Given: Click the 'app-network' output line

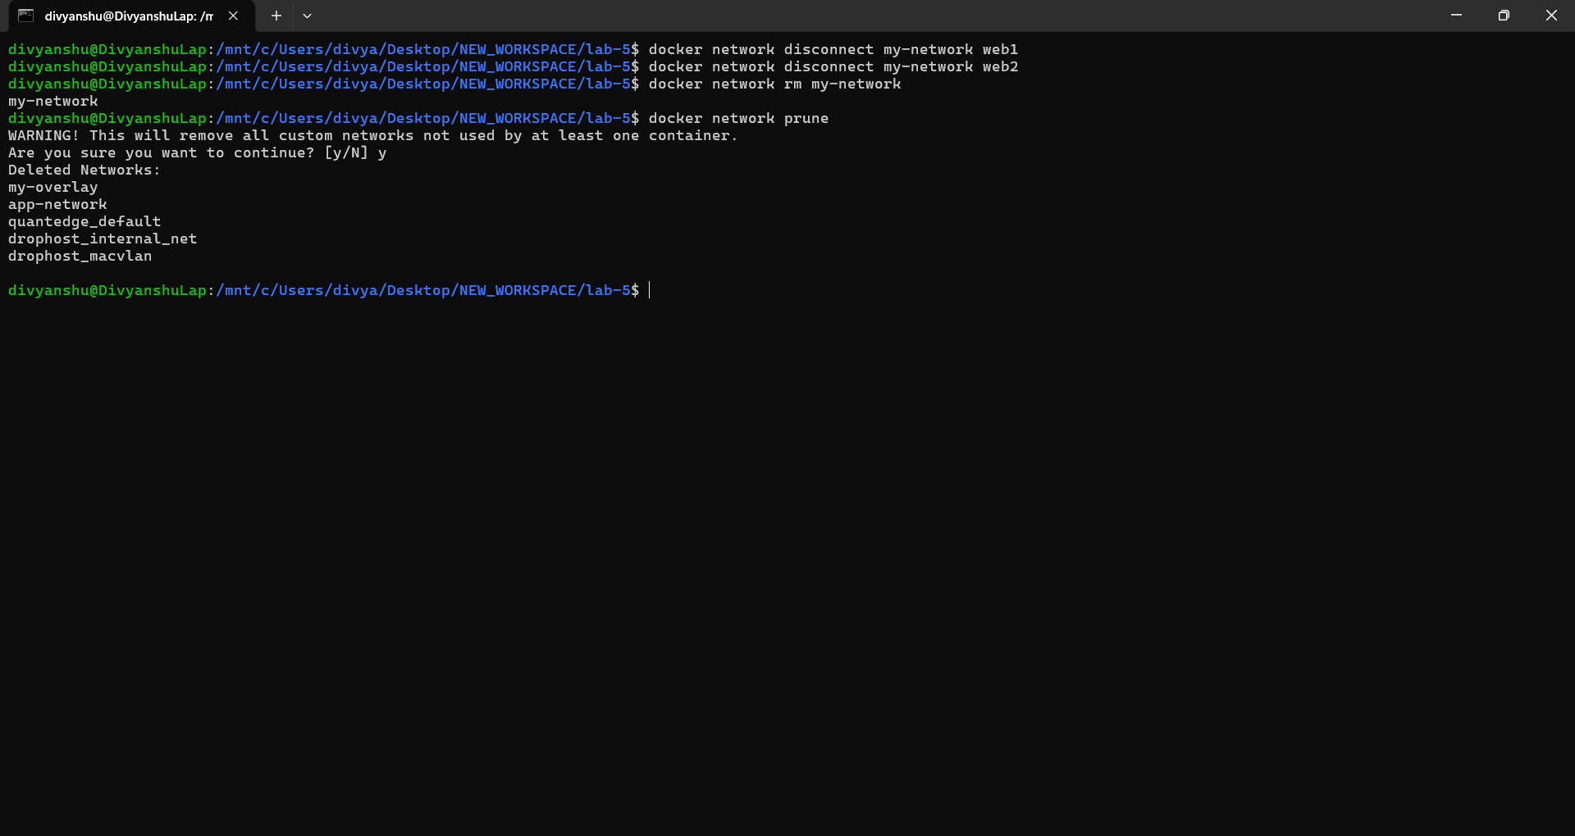Looking at the screenshot, I should click(57, 205).
